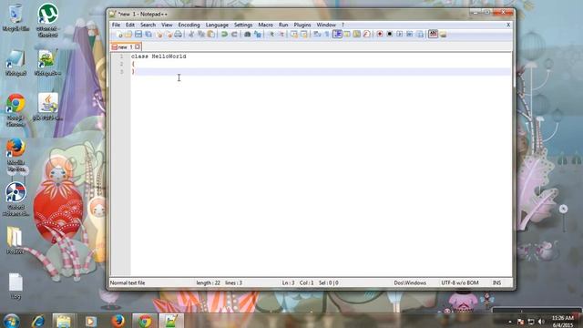Screen dimensions: 583x328
Task: Click the green Undo arrow icon
Action: click(224, 35)
